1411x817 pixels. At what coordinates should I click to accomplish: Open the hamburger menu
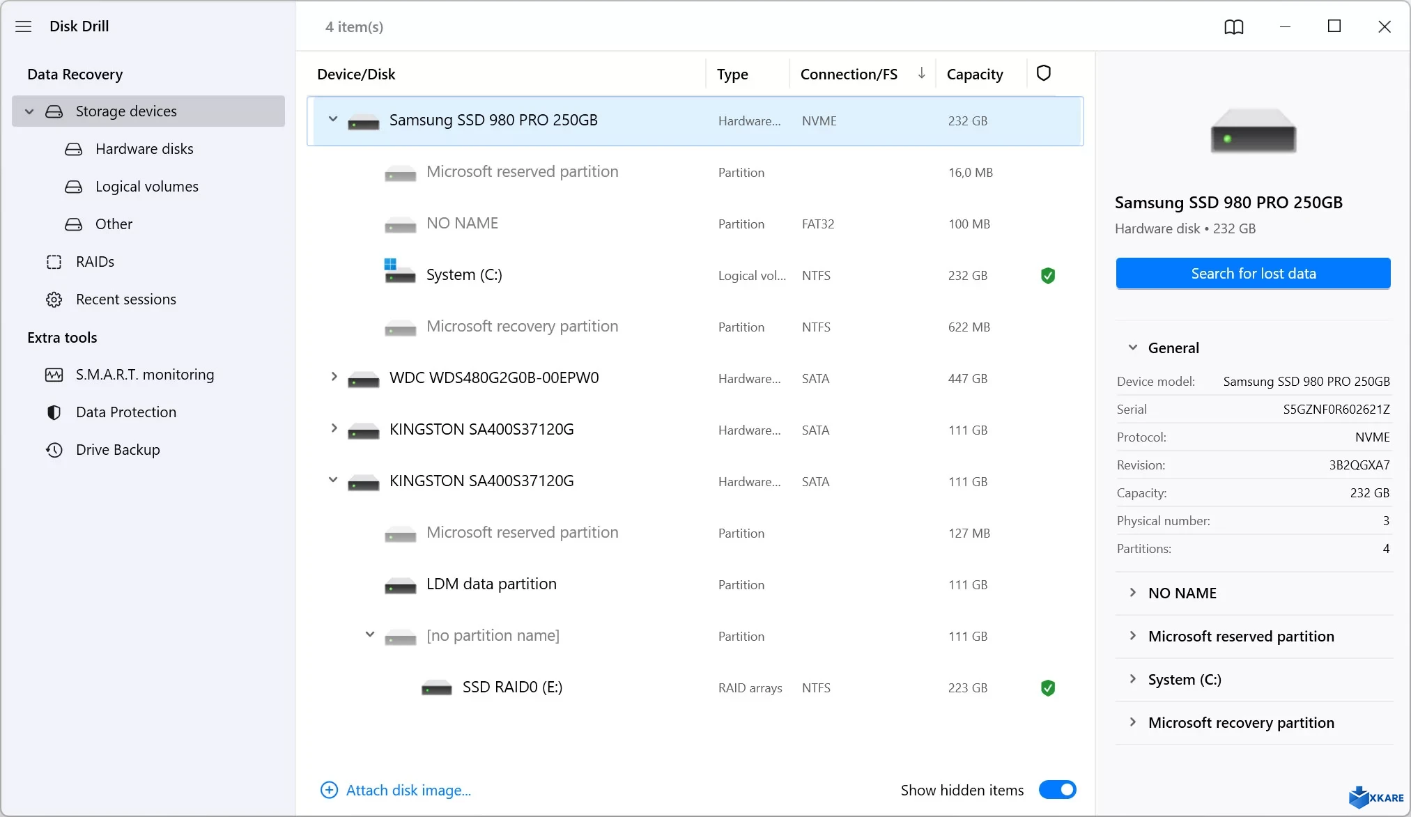tap(24, 26)
